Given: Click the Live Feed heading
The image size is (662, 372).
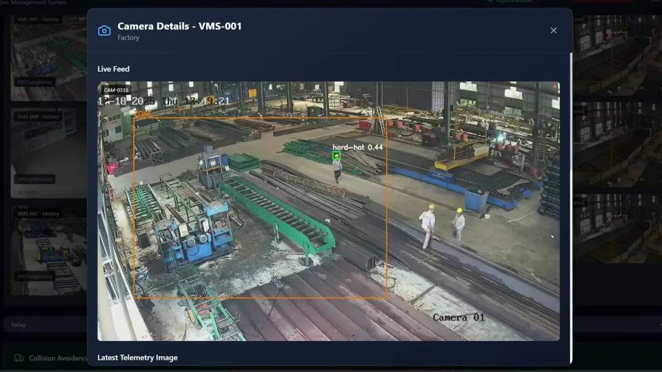Looking at the screenshot, I should click(x=114, y=69).
